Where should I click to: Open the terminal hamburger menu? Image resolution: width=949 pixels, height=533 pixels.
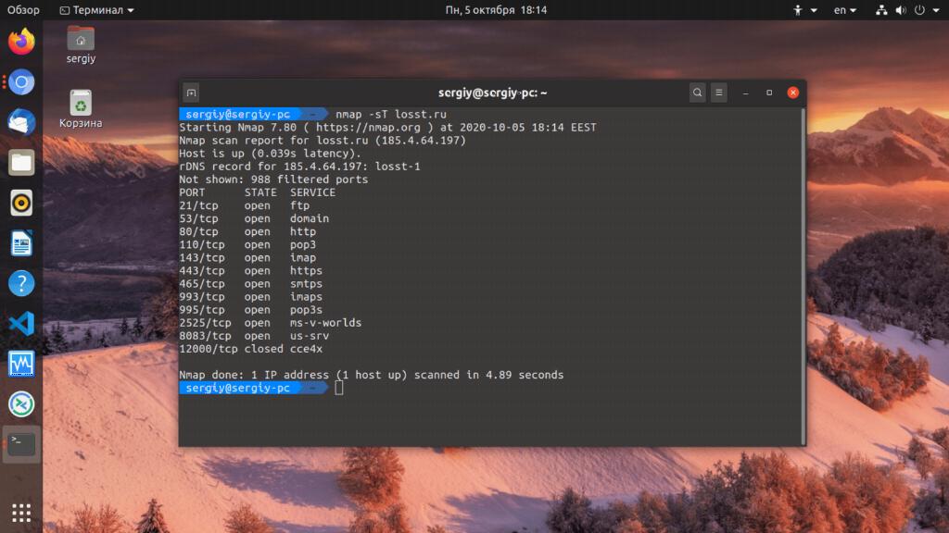pos(719,93)
